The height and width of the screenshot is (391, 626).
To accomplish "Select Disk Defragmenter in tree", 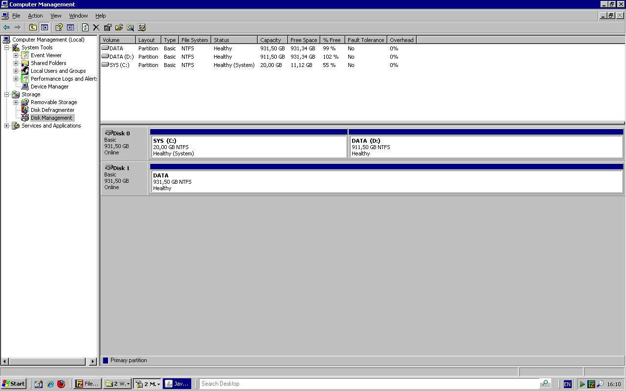I will (x=52, y=110).
